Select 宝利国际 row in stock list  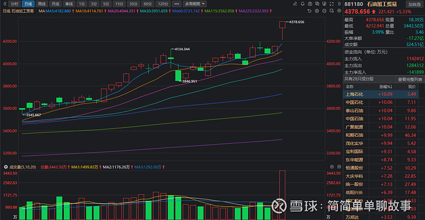coord(381,152)
